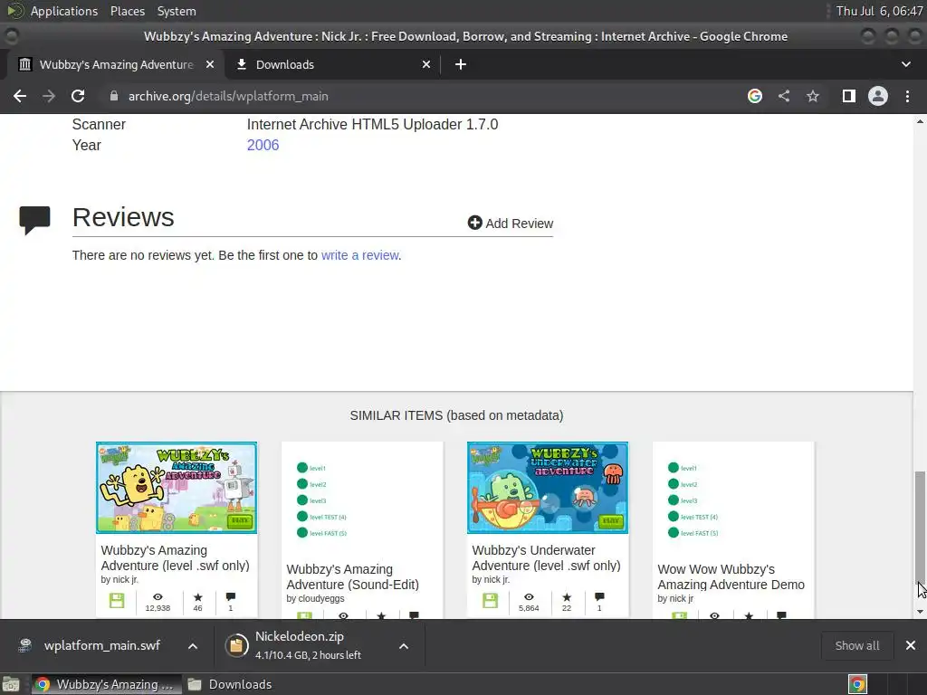
Task: Click the software floppy icon on Amazing Adventure card
Action: (x=117, y=601)
